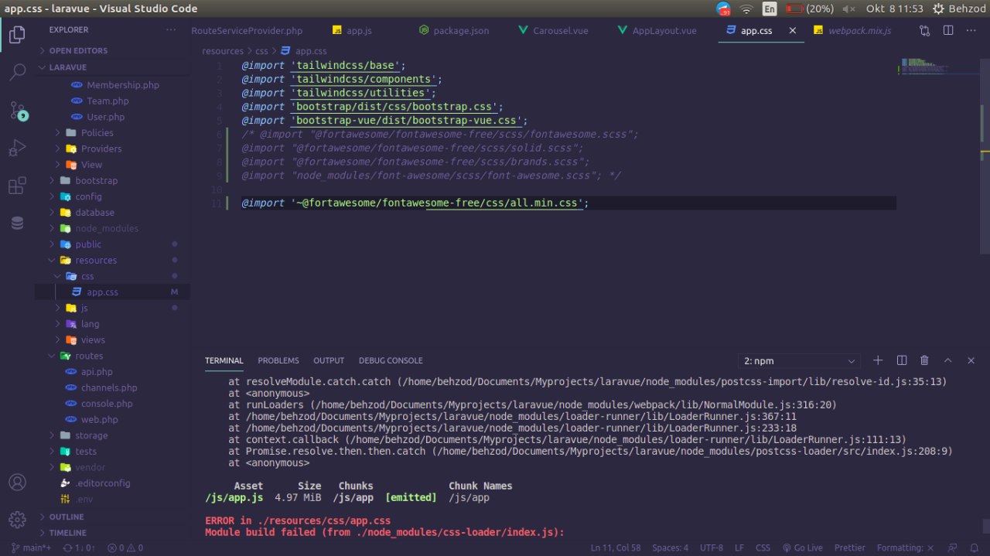Open errors and warnings status bar item
The height and width of the screenshot is (556, 990).
click(x=125, y=547)
